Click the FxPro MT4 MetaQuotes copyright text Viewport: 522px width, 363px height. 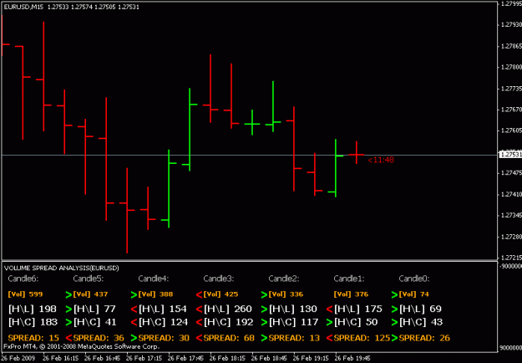point(82,346)
